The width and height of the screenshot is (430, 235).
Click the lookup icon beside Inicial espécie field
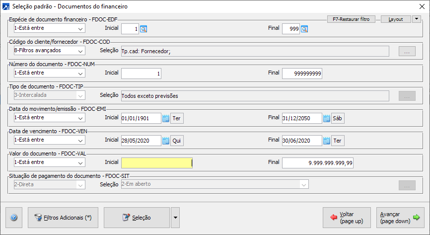coord(143,29)
